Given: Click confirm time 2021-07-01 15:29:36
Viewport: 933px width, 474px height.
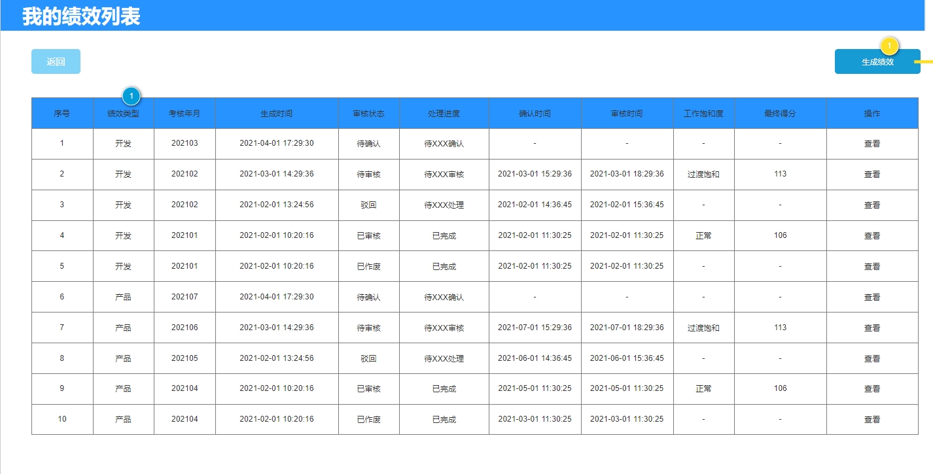Looking at the screenshot, I should click(535, 328).
